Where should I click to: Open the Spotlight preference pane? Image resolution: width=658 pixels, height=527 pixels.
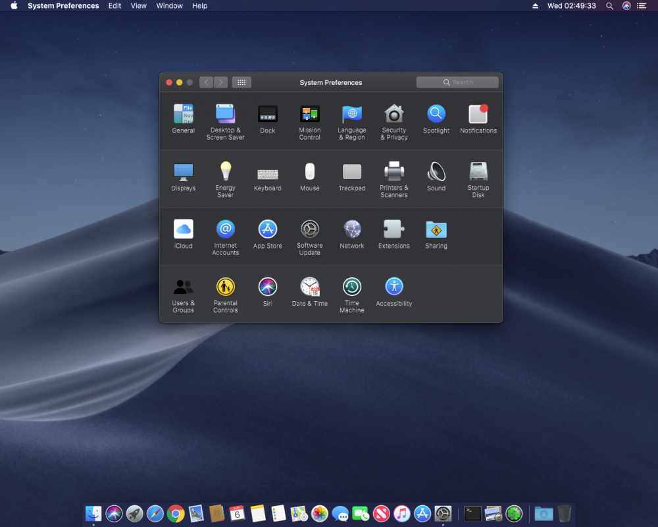point(436,119)
